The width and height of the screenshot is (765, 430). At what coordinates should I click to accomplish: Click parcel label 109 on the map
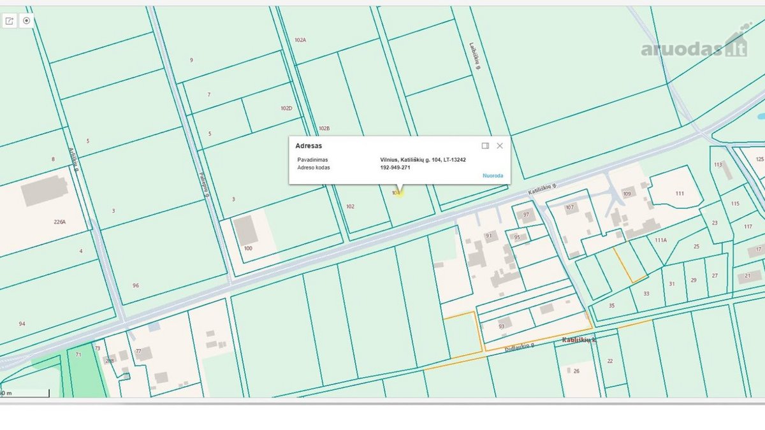[x=627, y=194]
